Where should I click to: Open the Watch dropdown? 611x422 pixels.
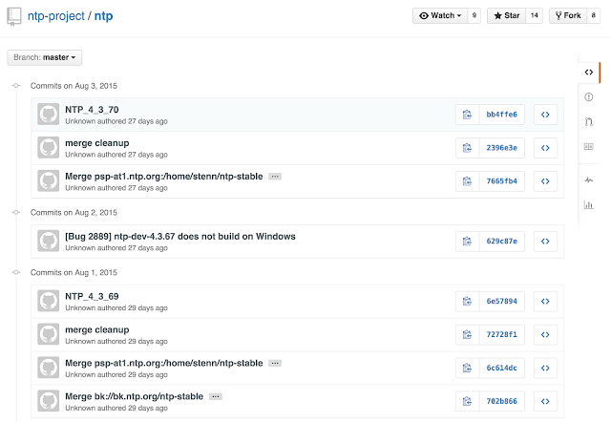tap(440, 15)
